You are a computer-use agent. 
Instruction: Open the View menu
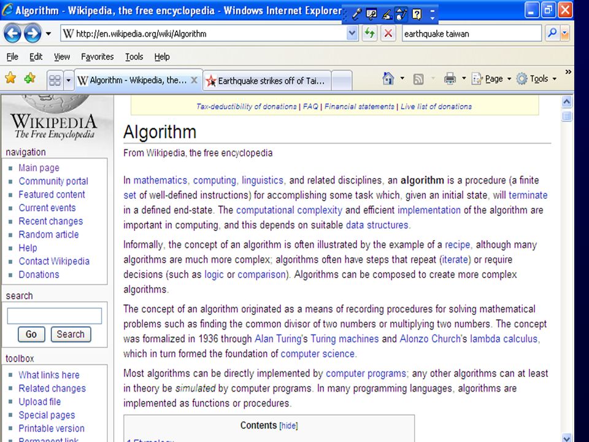pyautogui.click(x=61, y=56)
